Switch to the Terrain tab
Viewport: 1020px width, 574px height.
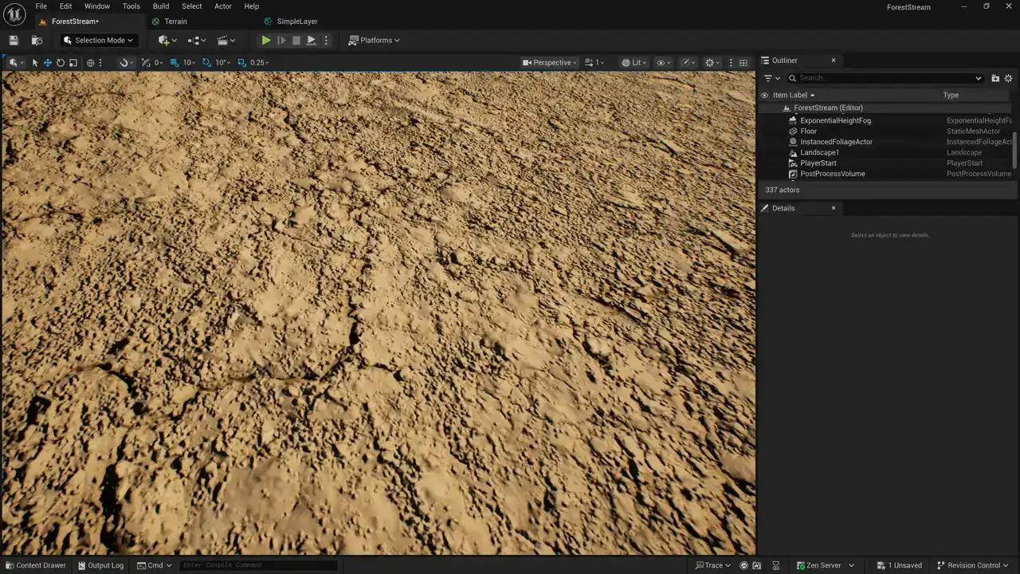coord(175,22)
